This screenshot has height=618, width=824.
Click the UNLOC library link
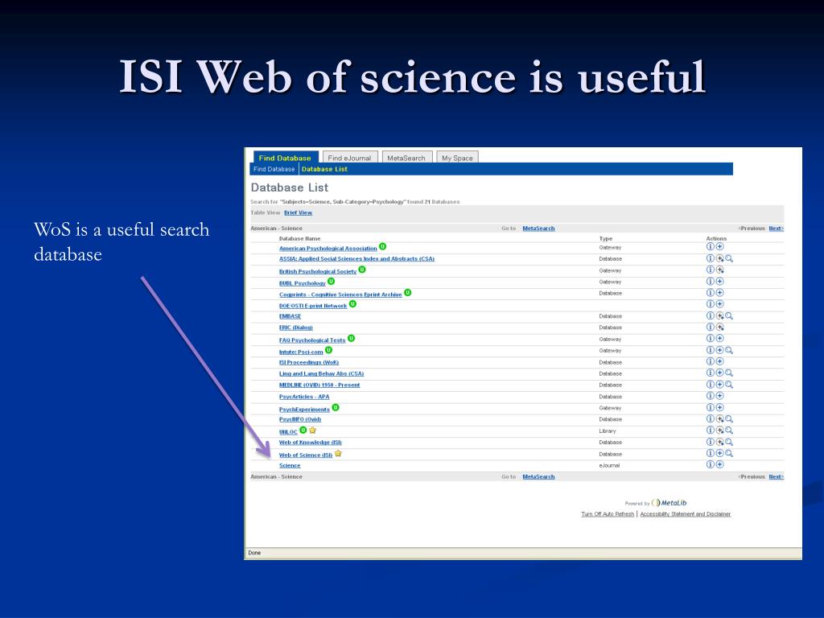coord(288,432)
